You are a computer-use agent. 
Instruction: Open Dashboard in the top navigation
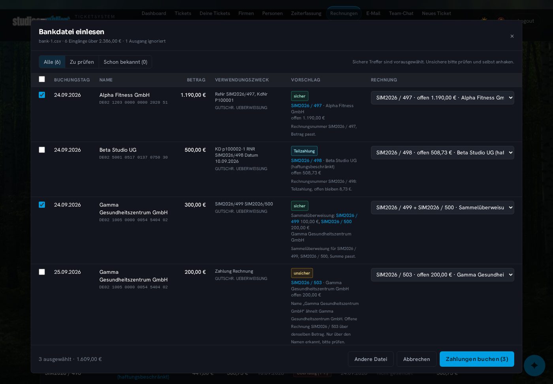[x=154, y=13]
